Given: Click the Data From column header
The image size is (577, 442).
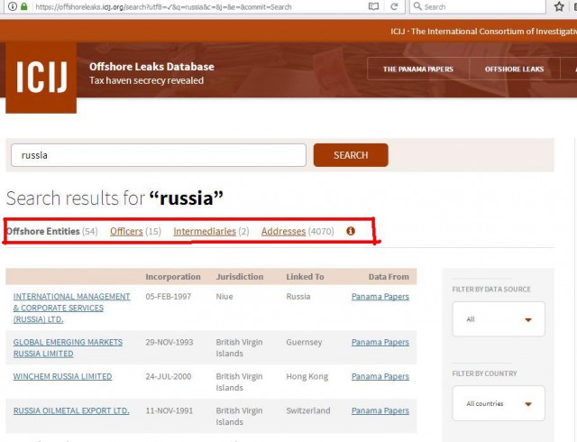Looking at the screenshot, I should pyautogui.click(x=389, y=277).
